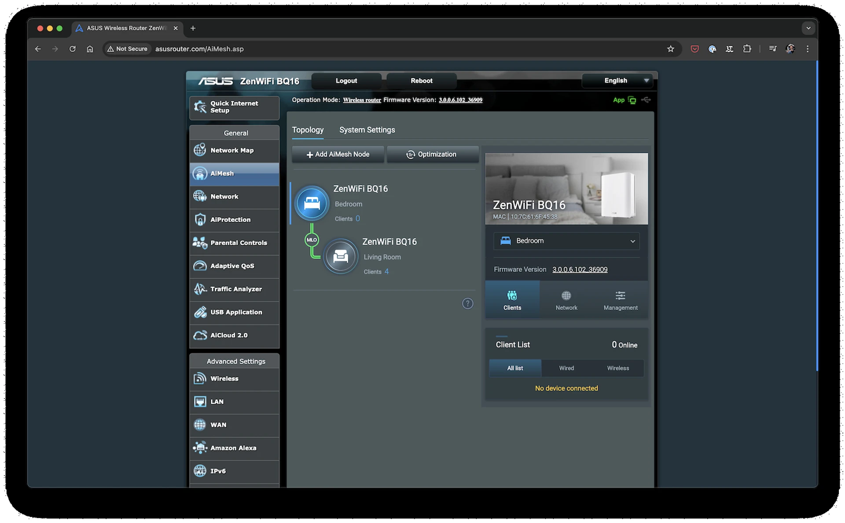Open a new browser tab
Image resolution: width=845 pixels, height=523 pixels.
tap(193, 28)
